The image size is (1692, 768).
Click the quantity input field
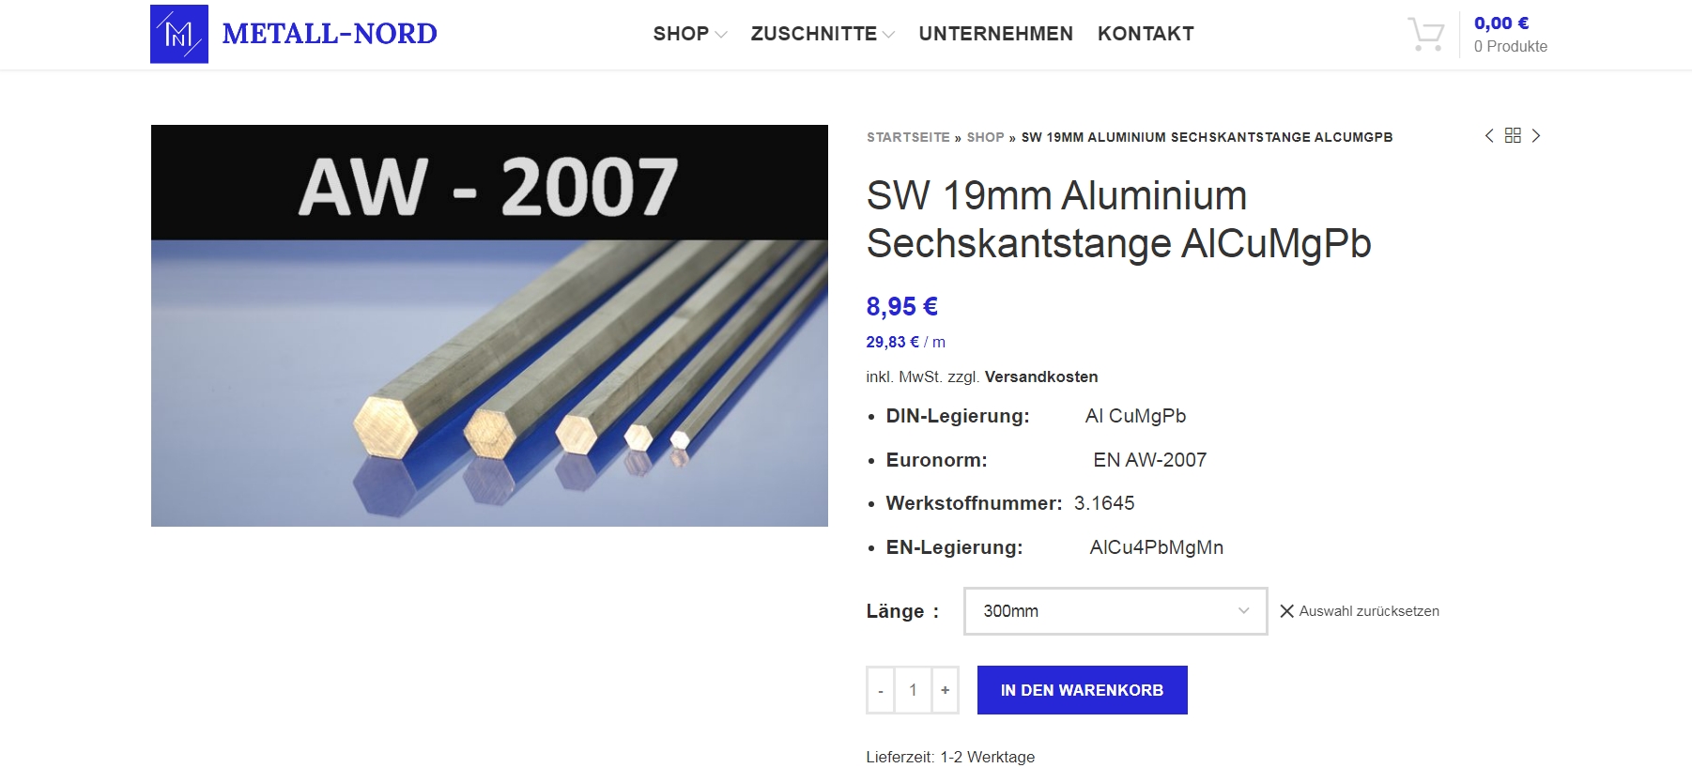pyautogui.click(x=913, y=690)
